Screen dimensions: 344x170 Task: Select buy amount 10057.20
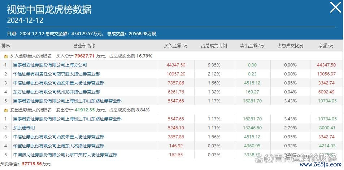click(x=176, y=74)
